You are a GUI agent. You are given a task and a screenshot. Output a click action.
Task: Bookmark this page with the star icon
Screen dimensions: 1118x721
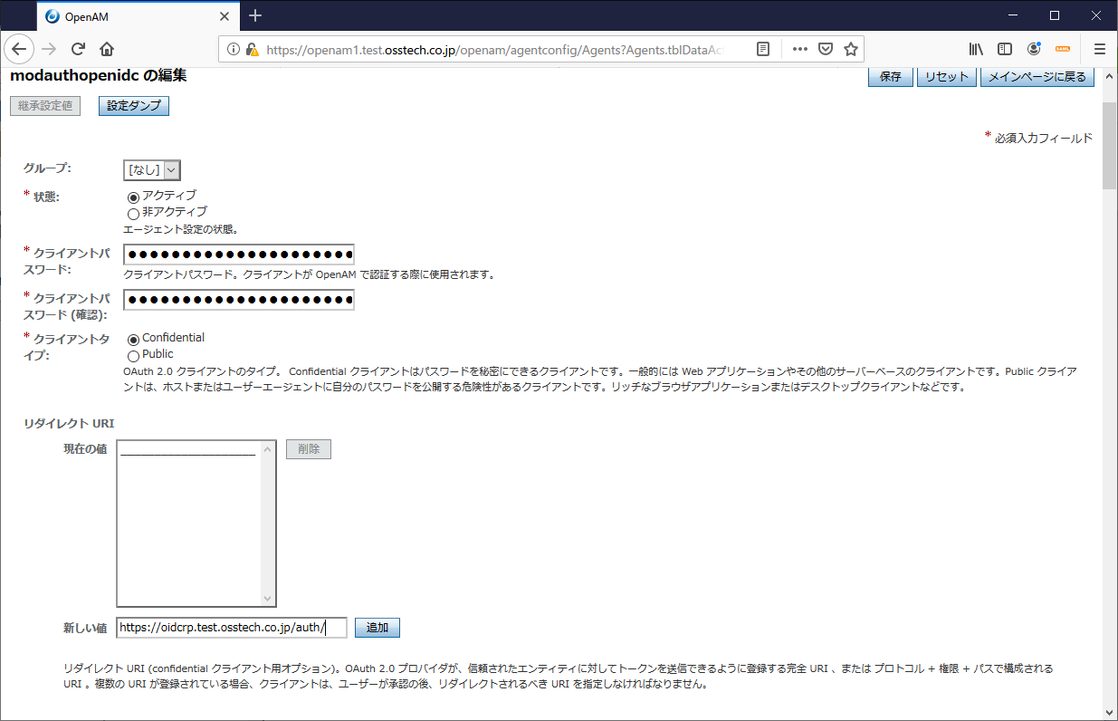click(x=850, y=49)
